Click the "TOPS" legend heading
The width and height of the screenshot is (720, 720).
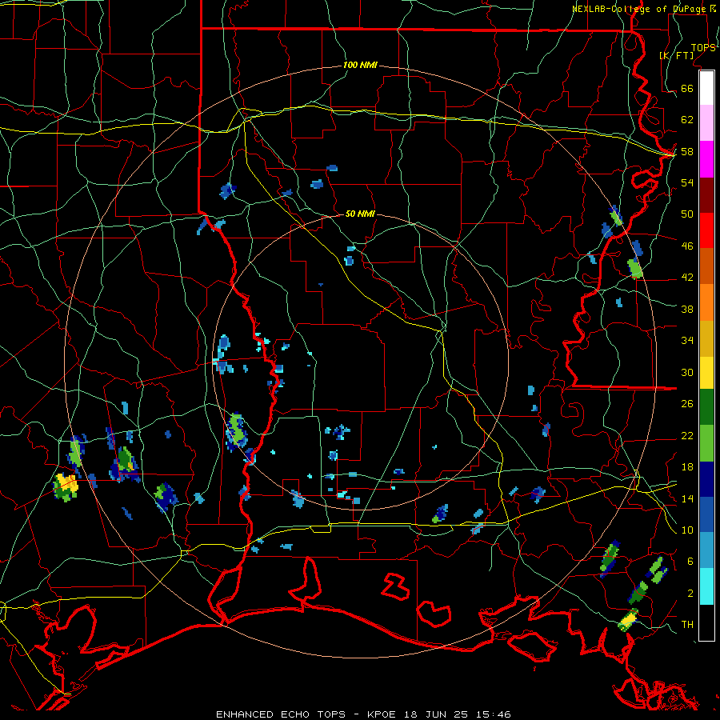pos(703,47)
